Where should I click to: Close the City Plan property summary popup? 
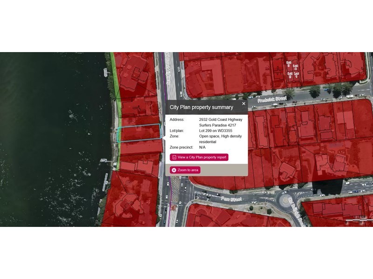pyautogui.click(x=243, y=104)
